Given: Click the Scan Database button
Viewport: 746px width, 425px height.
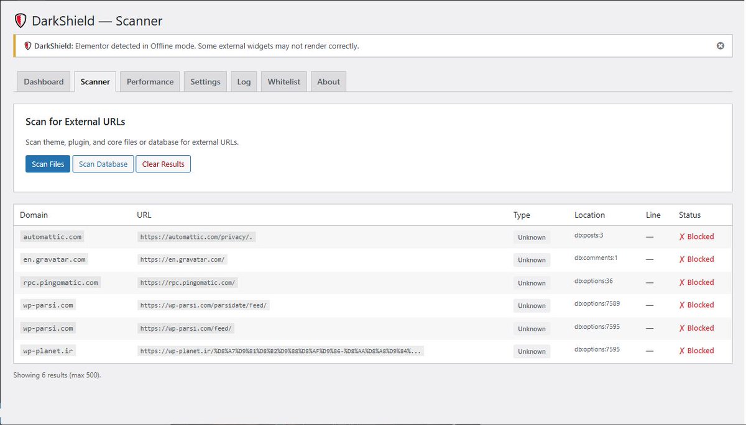Looking at the screenshot, I should [103, 164].
